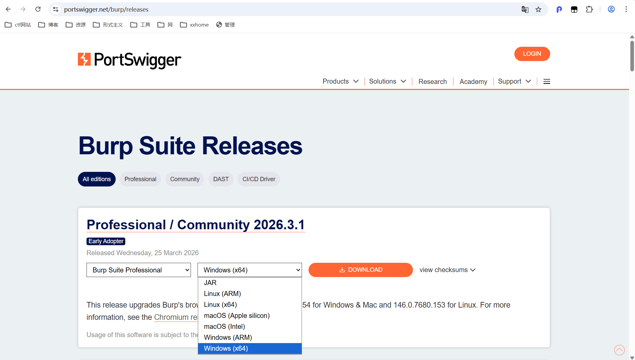Screen dimensions: 635x360
Task: Translate this page icon
Action: (x=525, y=9)
